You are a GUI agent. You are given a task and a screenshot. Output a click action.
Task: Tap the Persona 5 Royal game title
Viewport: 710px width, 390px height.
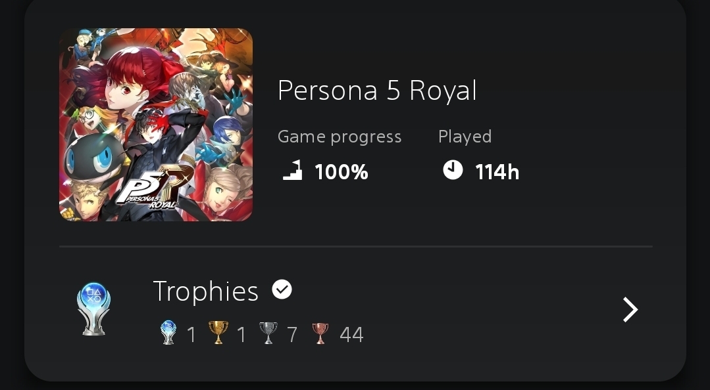coord(377,91)
